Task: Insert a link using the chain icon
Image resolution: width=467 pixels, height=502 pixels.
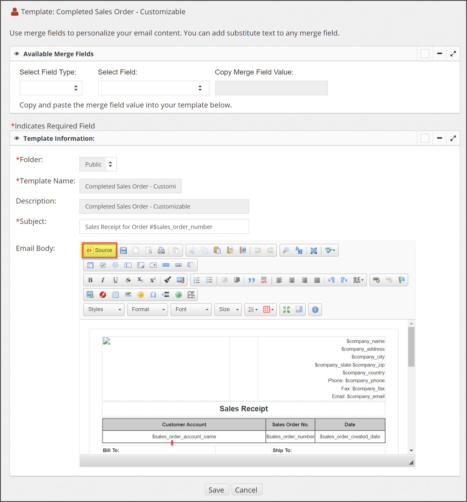Action: [x=376, y=280]
